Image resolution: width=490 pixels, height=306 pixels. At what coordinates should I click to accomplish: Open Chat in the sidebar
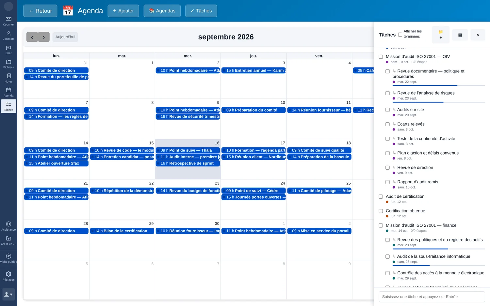tap(8, 50)
